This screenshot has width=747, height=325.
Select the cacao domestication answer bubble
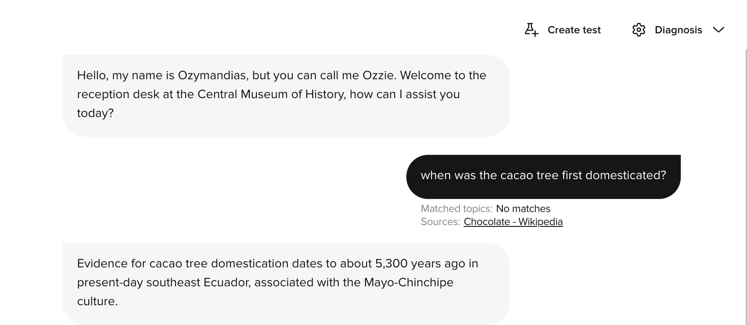point(286,282)
